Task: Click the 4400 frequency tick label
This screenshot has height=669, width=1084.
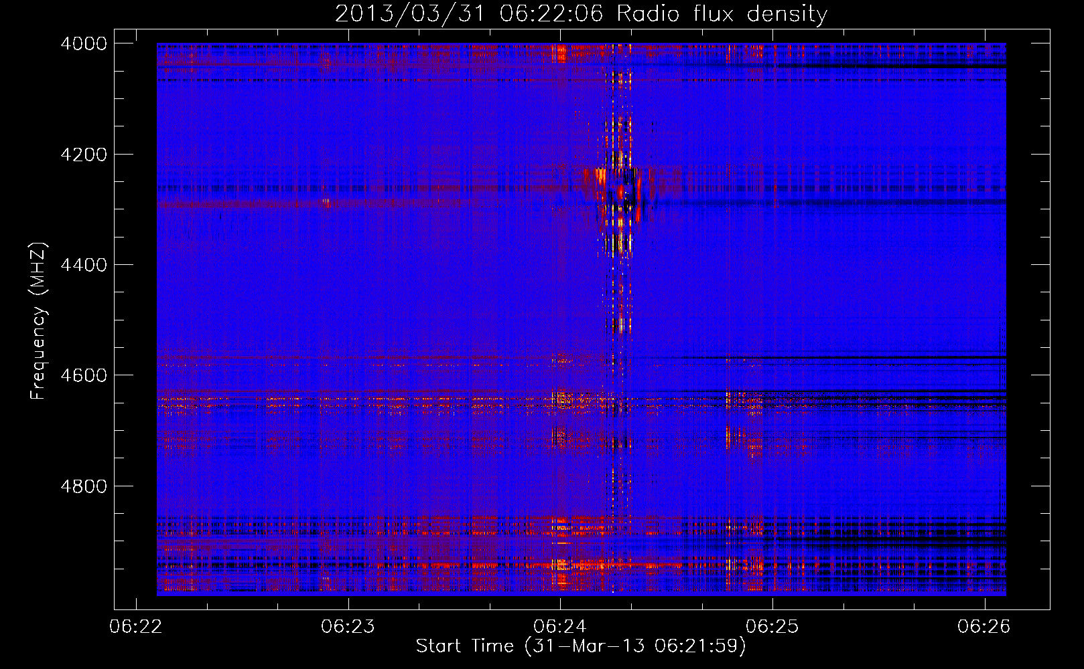Action: point(84,265)
